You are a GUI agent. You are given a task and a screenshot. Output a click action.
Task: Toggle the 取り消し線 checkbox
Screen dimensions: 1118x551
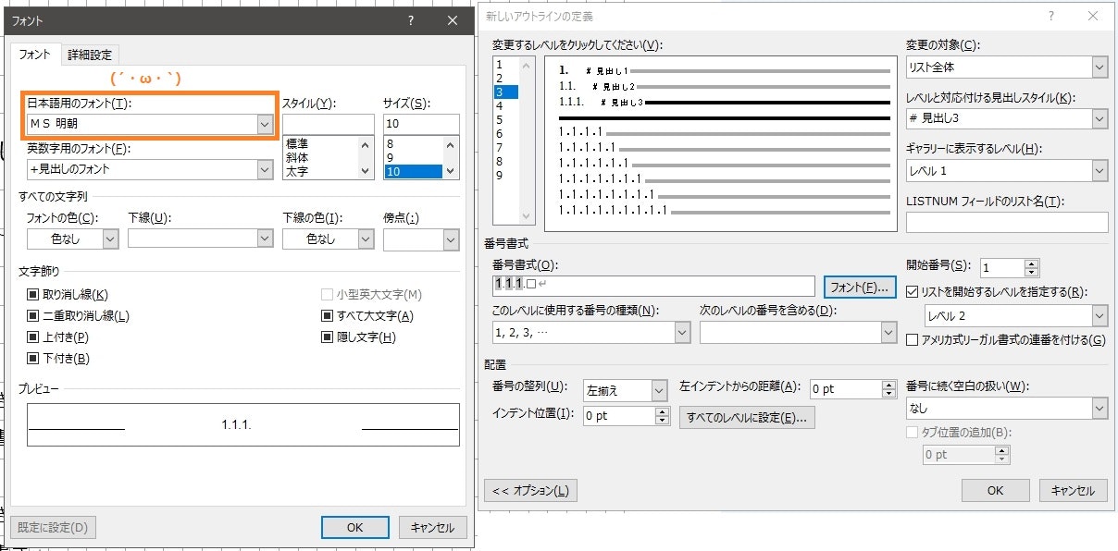(x=34, y=295)
